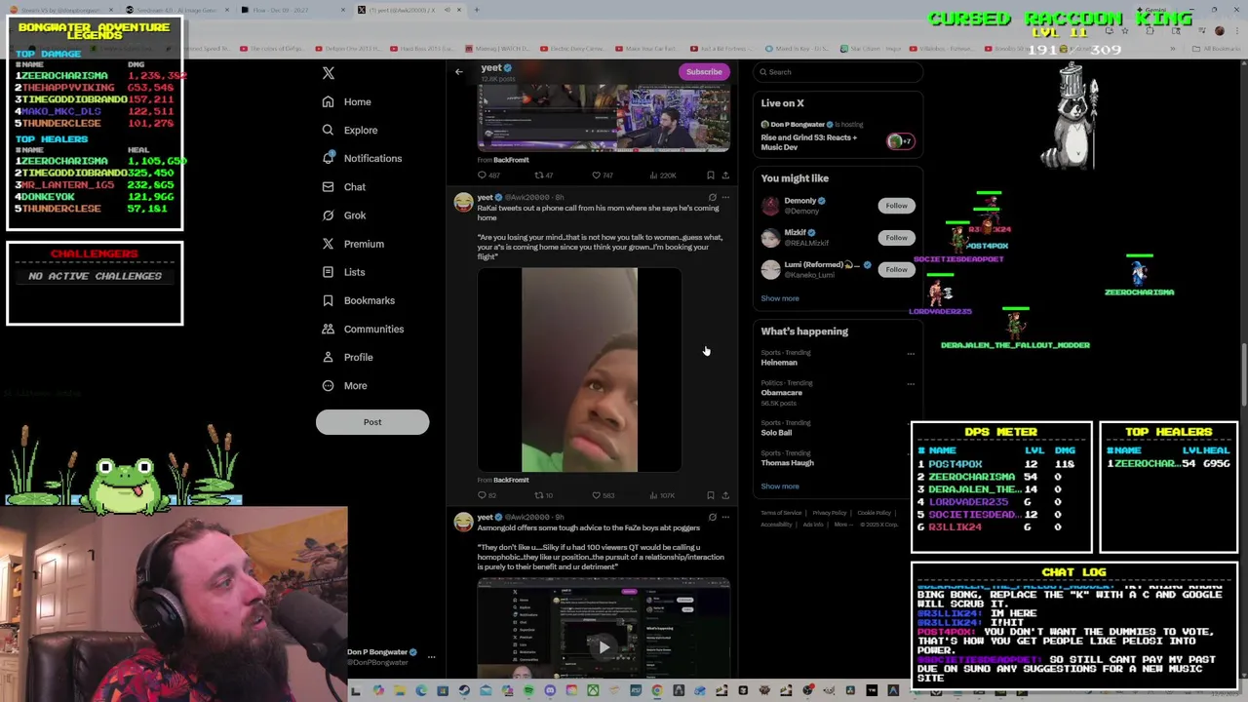Show more under You might like
The height and width of the screenshot is (702, 1248).
click(x=780, y=298)
